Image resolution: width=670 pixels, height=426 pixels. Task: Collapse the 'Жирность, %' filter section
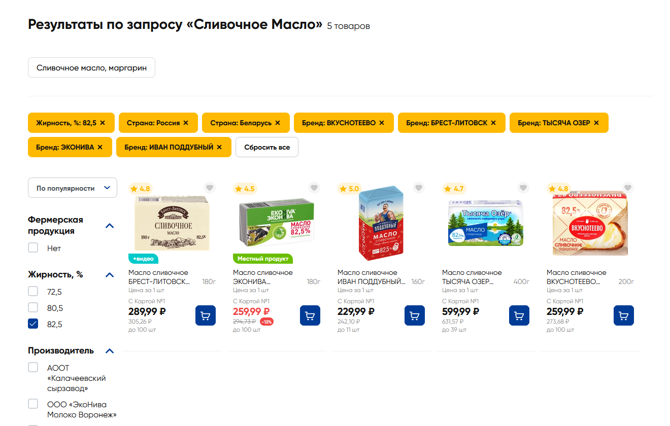pos(110,275)
